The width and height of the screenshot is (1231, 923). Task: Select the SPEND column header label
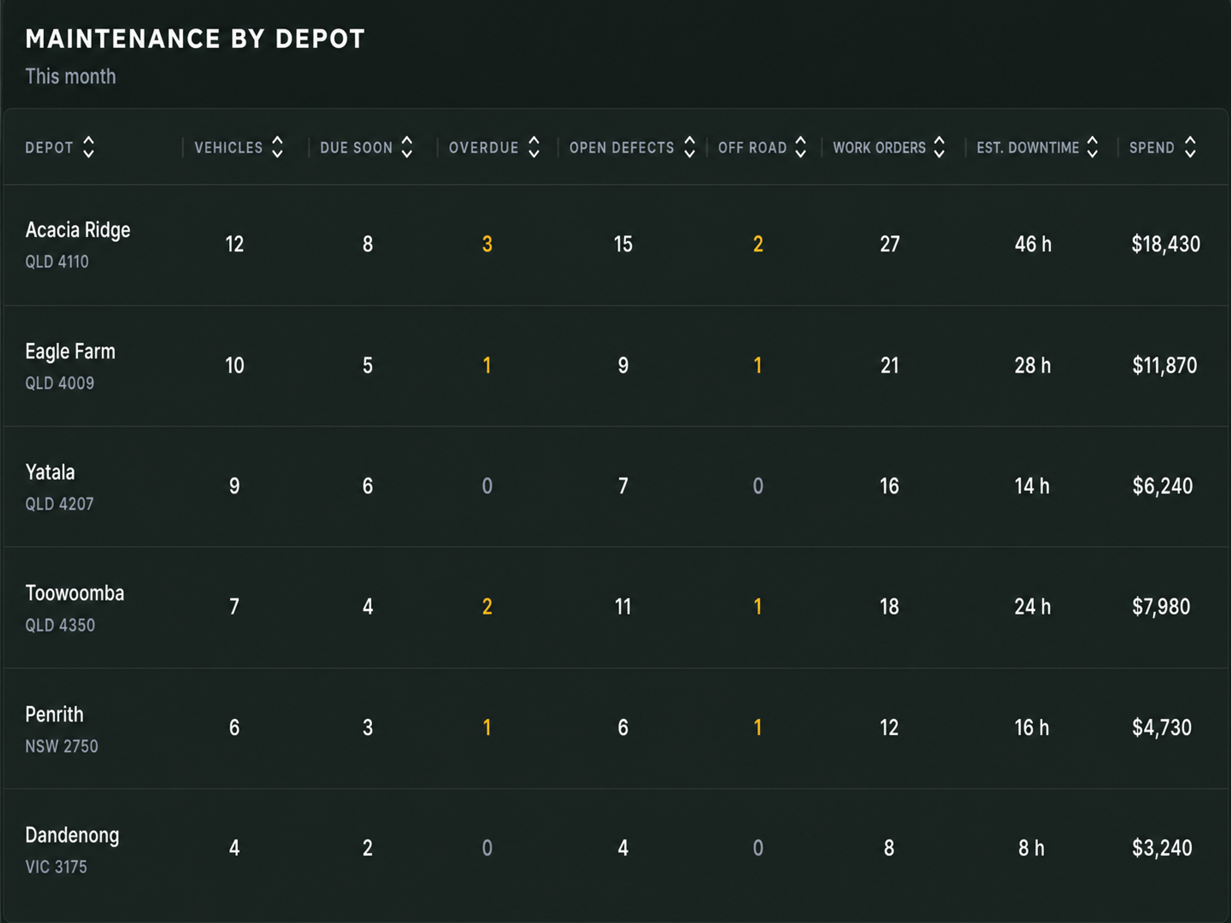1151,148
